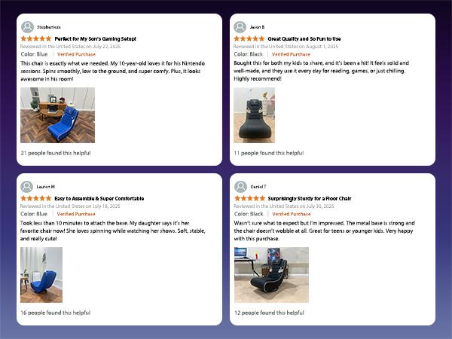Click the star rating on Jason B's review
The height and width of the screenshot is (339, 452).
[249, 38]
